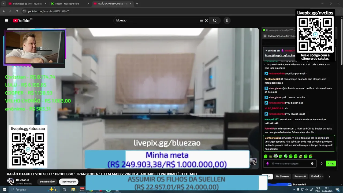Image resolution: width=343 pixels, height=193 pixels.
Task: Focus 'Envie uma mensagem' chat field
Action: [290, 164]
